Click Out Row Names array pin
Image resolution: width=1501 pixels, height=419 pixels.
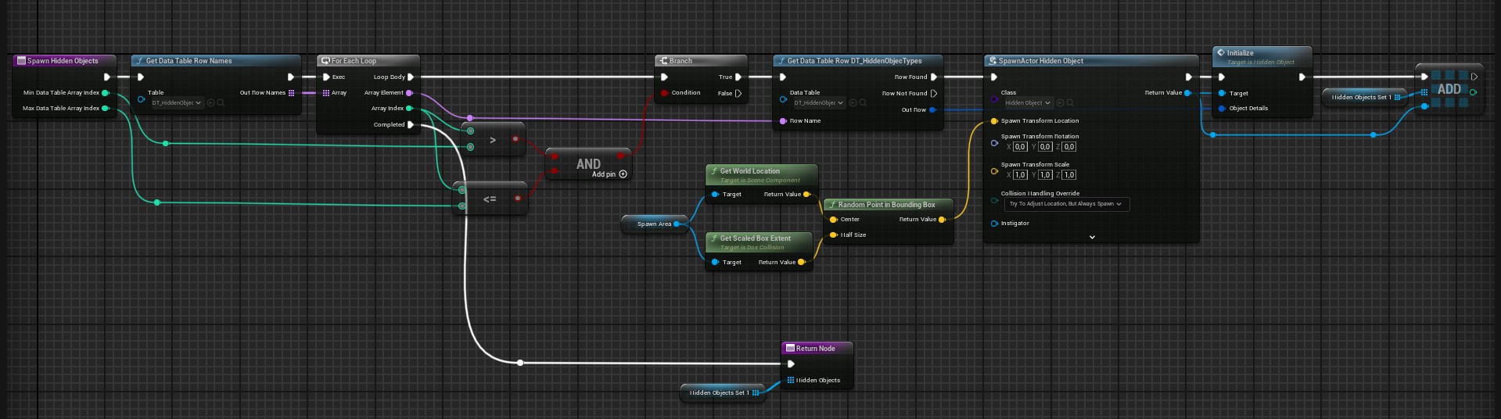(292, 93)
